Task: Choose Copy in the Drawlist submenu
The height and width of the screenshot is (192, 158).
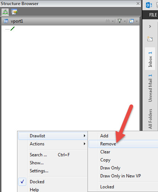Action: coord(123,160)
